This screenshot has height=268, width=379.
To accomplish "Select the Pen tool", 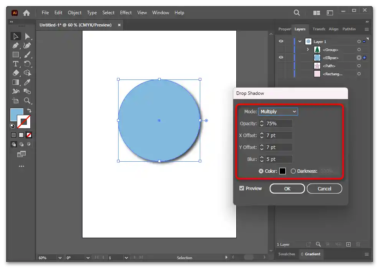I will [15, 46].
